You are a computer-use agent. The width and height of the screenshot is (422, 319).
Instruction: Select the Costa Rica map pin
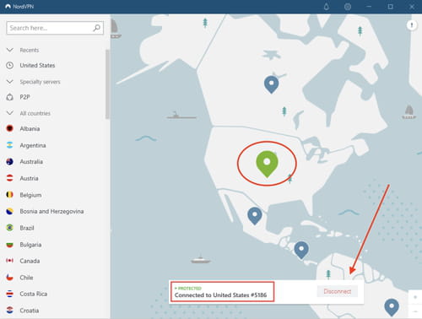coord(301,250)
